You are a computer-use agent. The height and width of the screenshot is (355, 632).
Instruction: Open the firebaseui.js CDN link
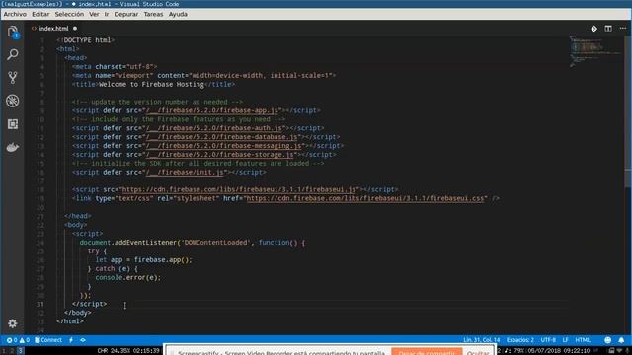pos(239,190)
